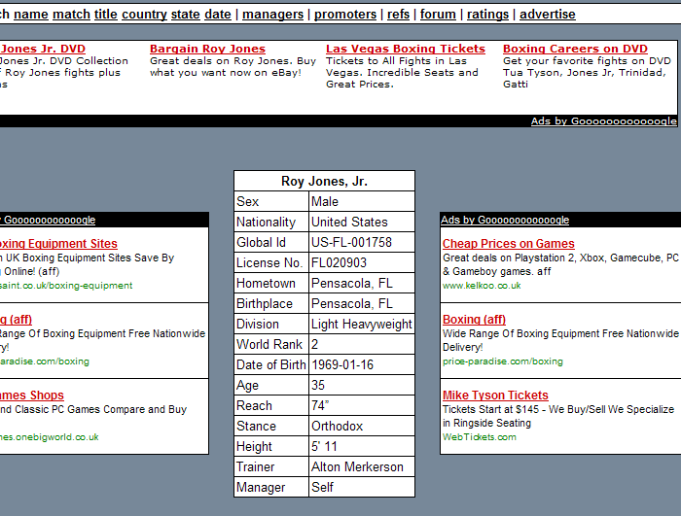Select date of birth '1969-01-16'
This screenshot has width=681, height=516.
coord(342,364)
